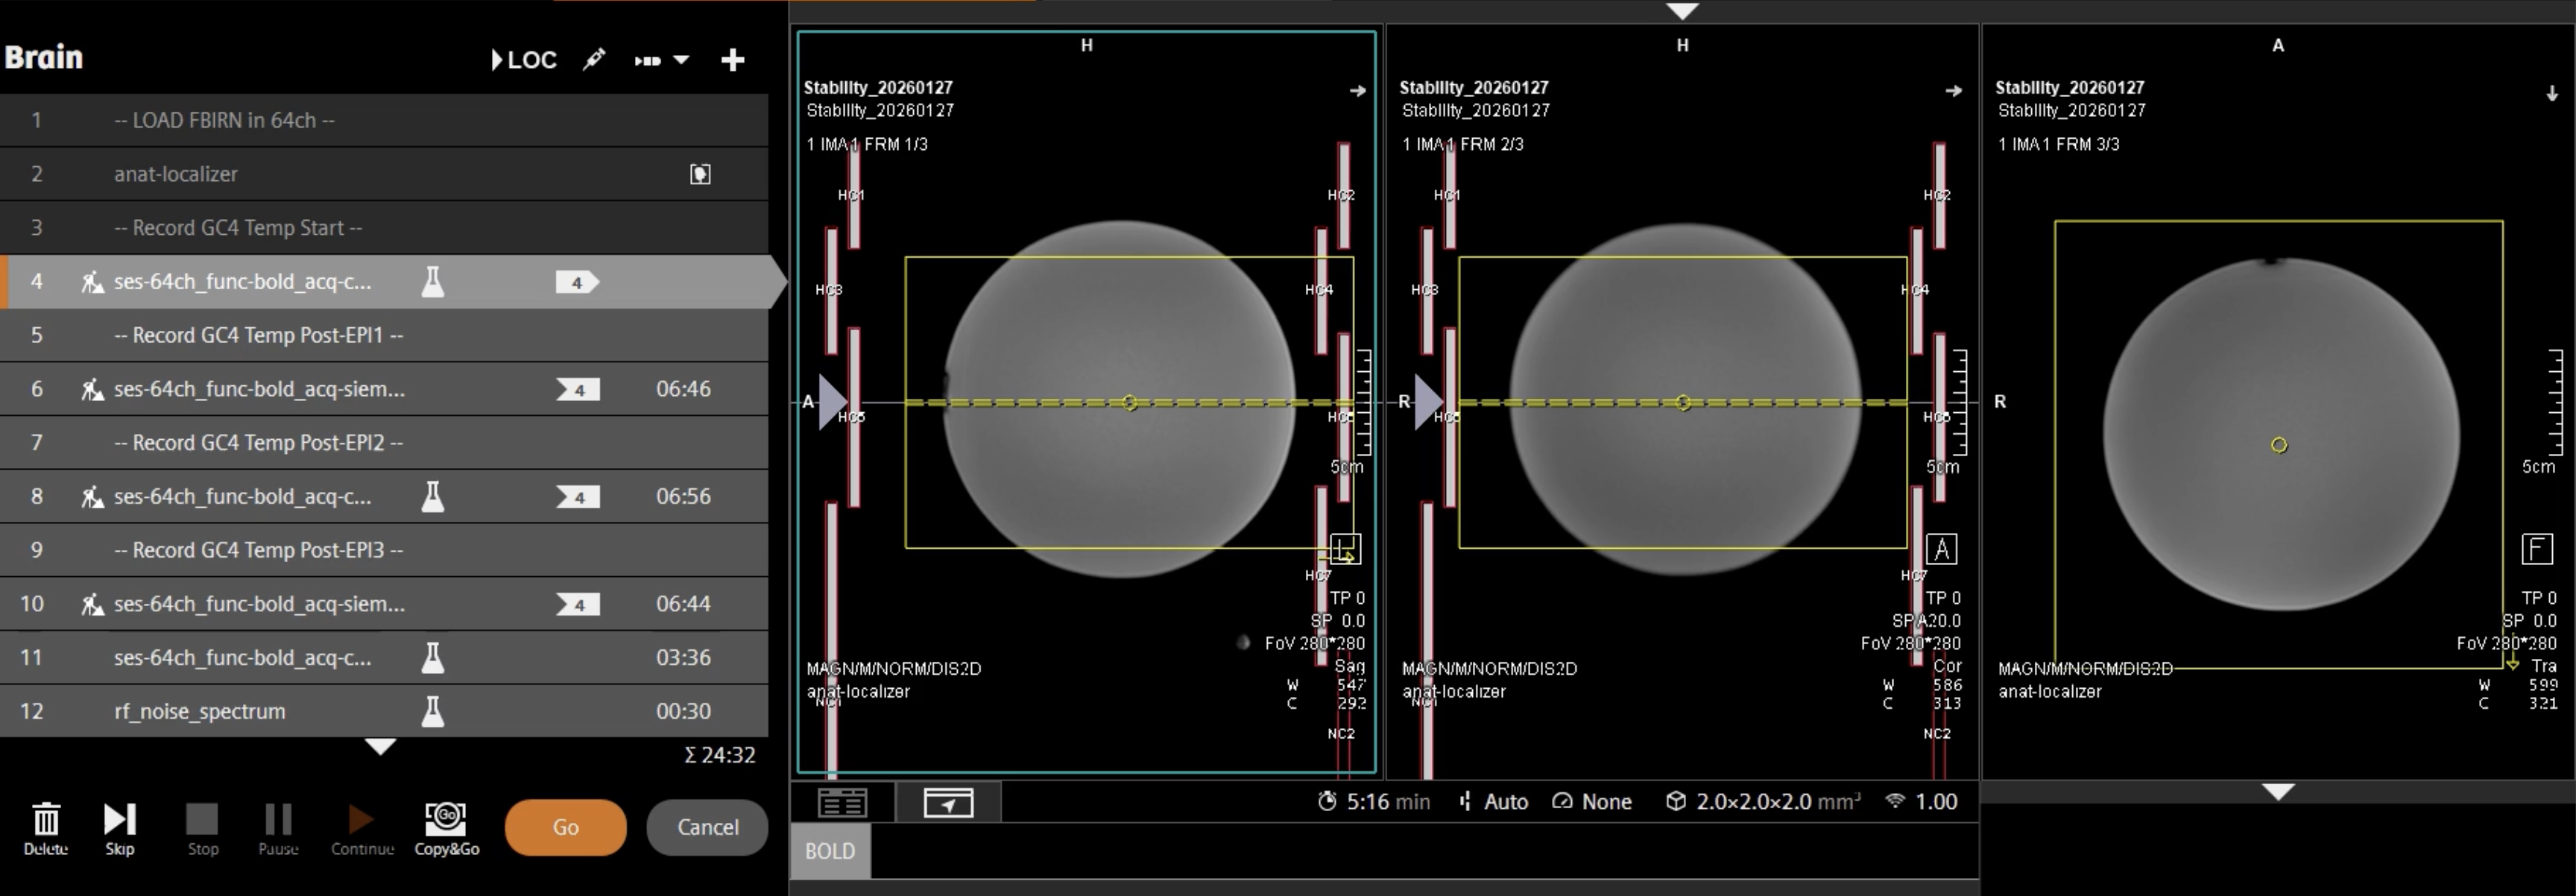
Task: Click the patient icon on row 4
Action: [x=92, y=282]
